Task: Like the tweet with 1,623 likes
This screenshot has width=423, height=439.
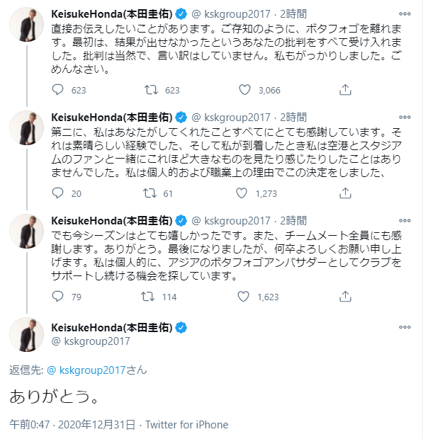Action: click(x=243, y=297)
